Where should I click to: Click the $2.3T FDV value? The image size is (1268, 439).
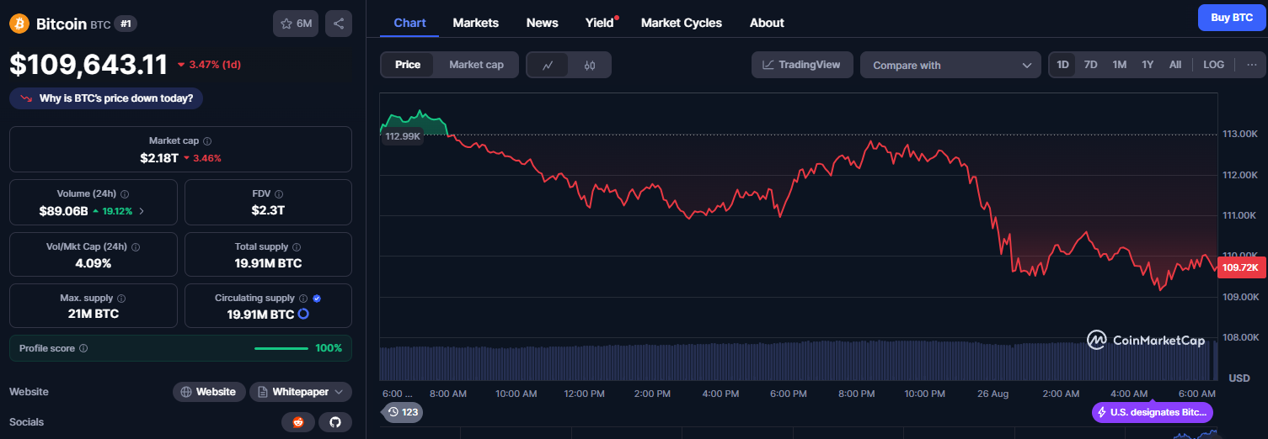[x=268, y=210]
